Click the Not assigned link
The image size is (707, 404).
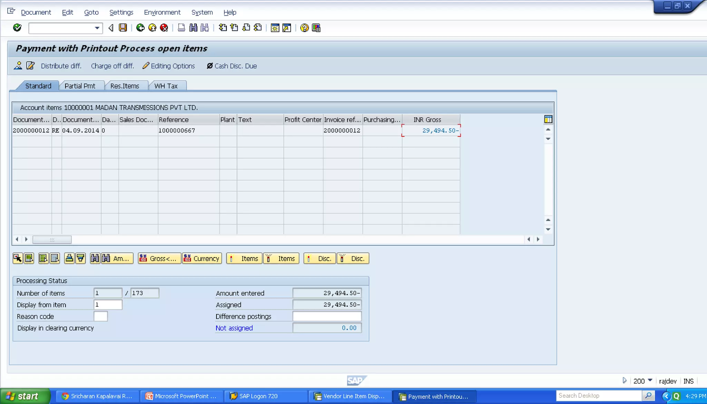234,328
